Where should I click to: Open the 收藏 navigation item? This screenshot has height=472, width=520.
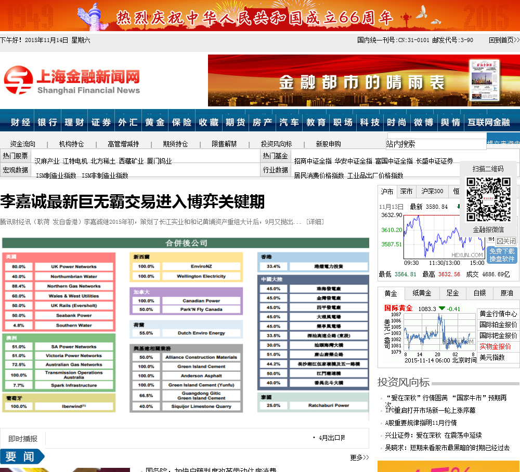[209, 122]
